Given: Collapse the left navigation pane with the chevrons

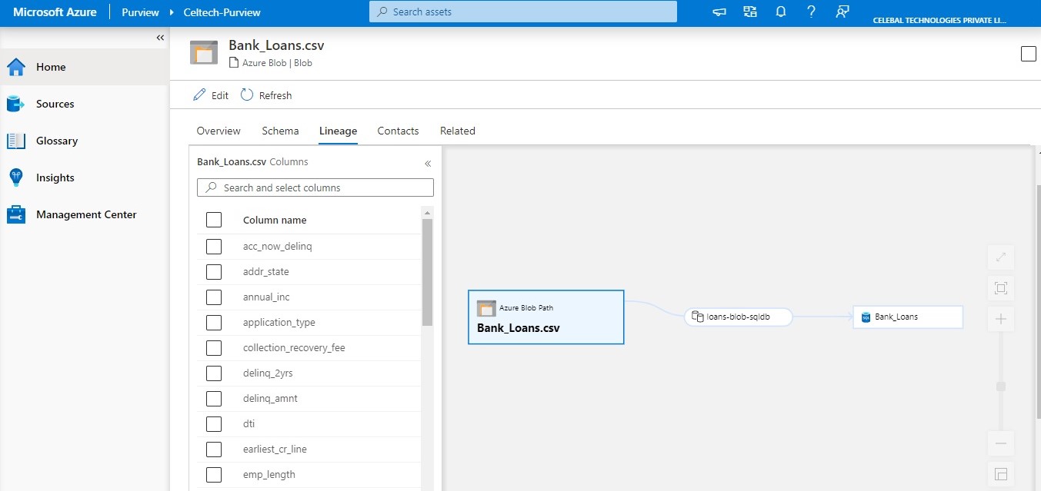Looking at the screenshot, I should click(x=160, y=37).
